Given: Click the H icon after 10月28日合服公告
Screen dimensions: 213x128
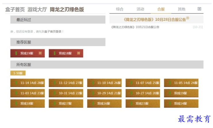Looking at the screenshot, I should point(187,18).
